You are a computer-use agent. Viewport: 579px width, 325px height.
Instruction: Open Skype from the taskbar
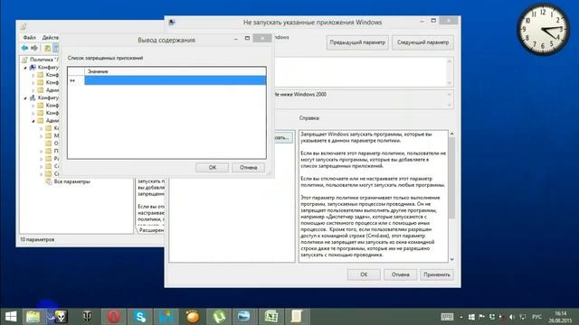tap(140, 317)
